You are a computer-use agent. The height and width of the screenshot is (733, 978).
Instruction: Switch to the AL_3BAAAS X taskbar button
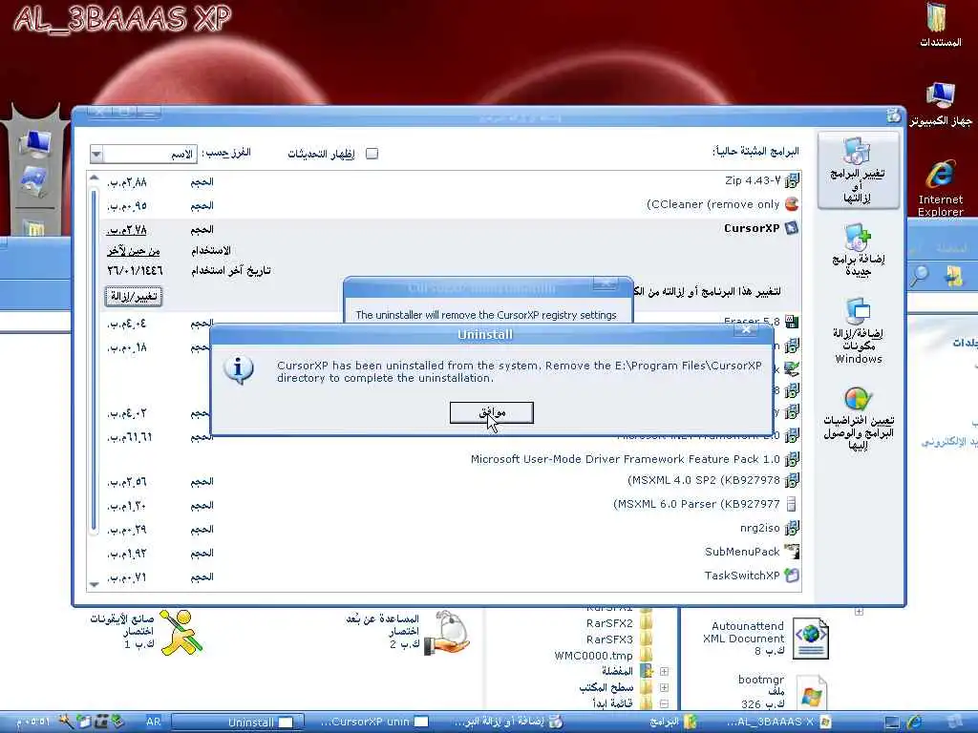[778, 722]
